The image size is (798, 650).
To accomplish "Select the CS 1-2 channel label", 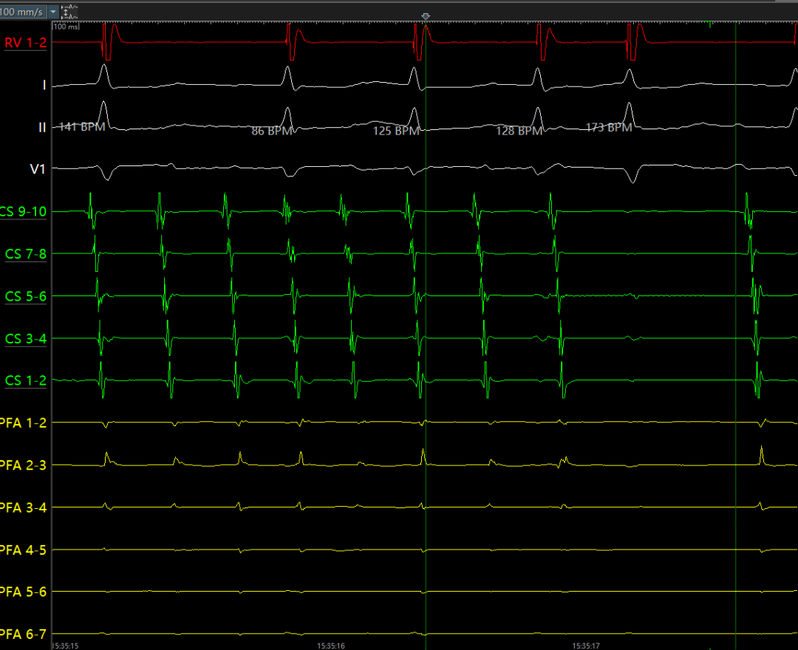I will pos(26,381).
